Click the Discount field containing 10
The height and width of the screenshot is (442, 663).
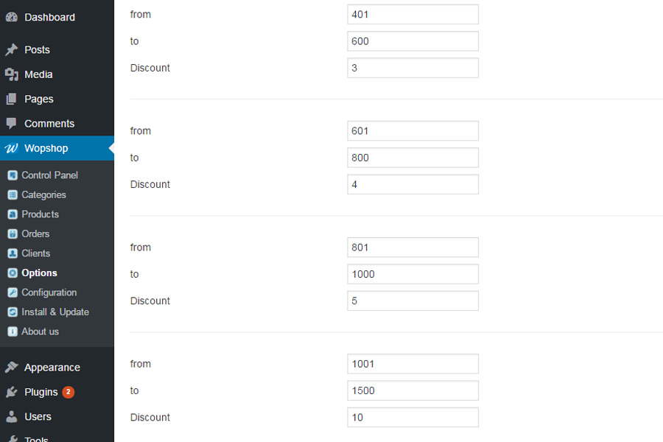(x=413, y=418)
